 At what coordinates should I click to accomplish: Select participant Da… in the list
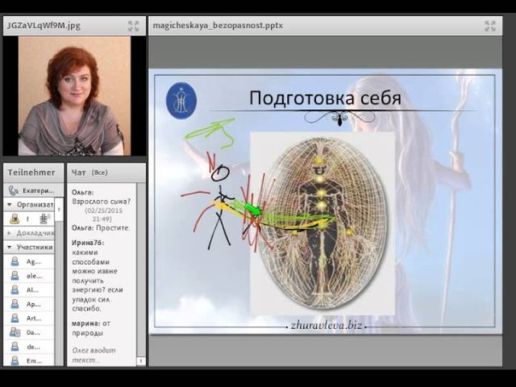point(28,332)
